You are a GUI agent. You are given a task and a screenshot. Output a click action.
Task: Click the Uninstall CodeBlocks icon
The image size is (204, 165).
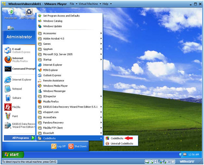pos(107,144)
